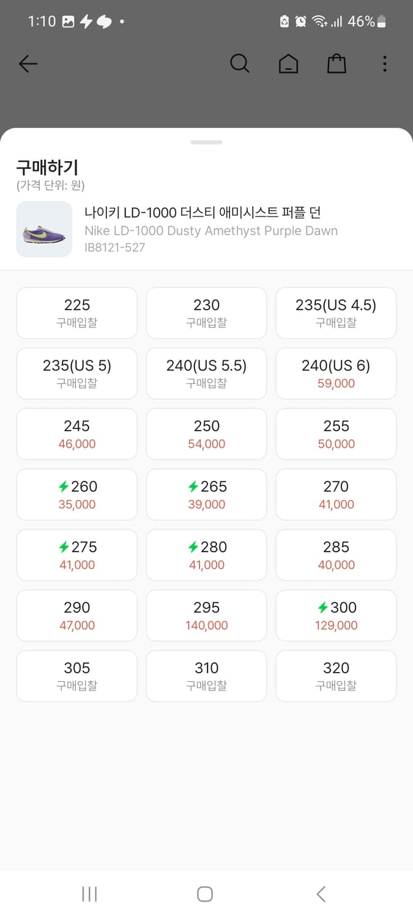The height and width of the screenshot is (919, 413).
Task: Open the shopping bag icon
Action: pos(337,64)
